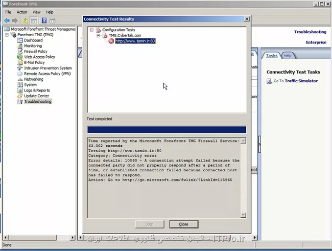Click inside the error details text box
The height and width of the screenshot is (251, 332).
[x=164, y=178]
